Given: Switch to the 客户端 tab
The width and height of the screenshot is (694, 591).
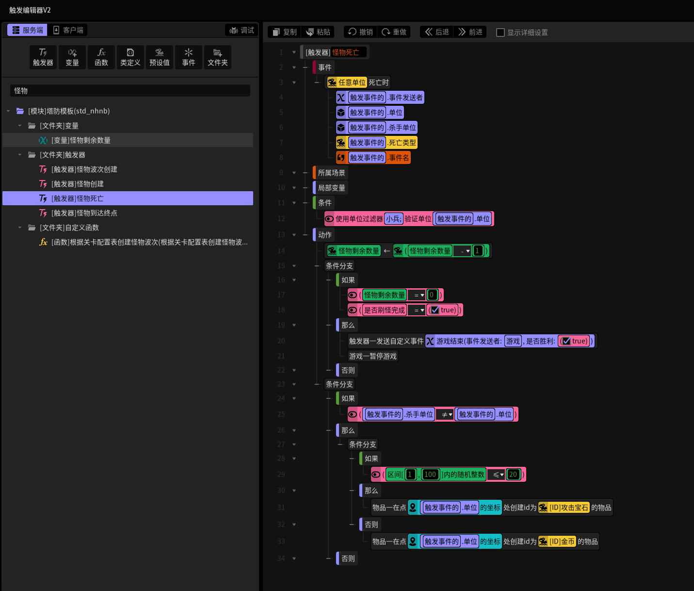Looking at the screenshot, I should (68, 30).
